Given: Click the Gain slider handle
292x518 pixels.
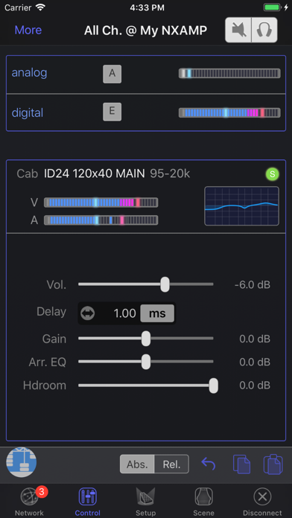Looking at the screenshot, I should click(146, 339).
